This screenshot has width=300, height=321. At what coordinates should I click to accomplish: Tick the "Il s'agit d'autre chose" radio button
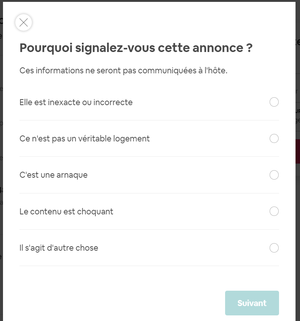(x=274, y=248)
